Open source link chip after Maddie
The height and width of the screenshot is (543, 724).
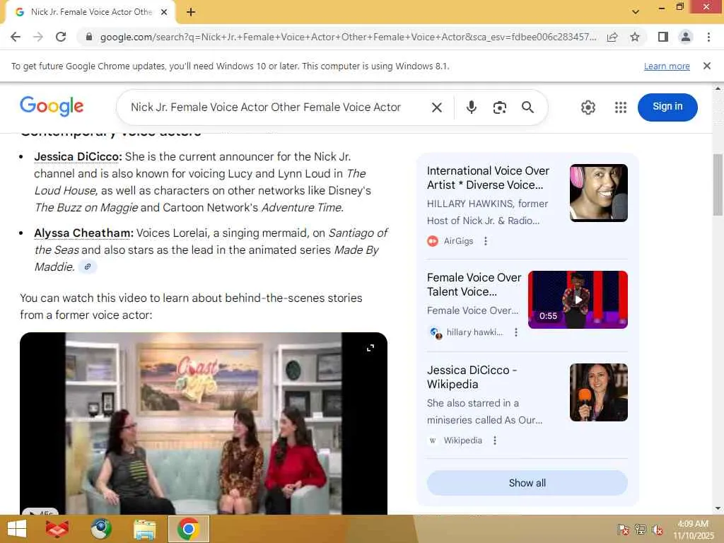point(87,267)
